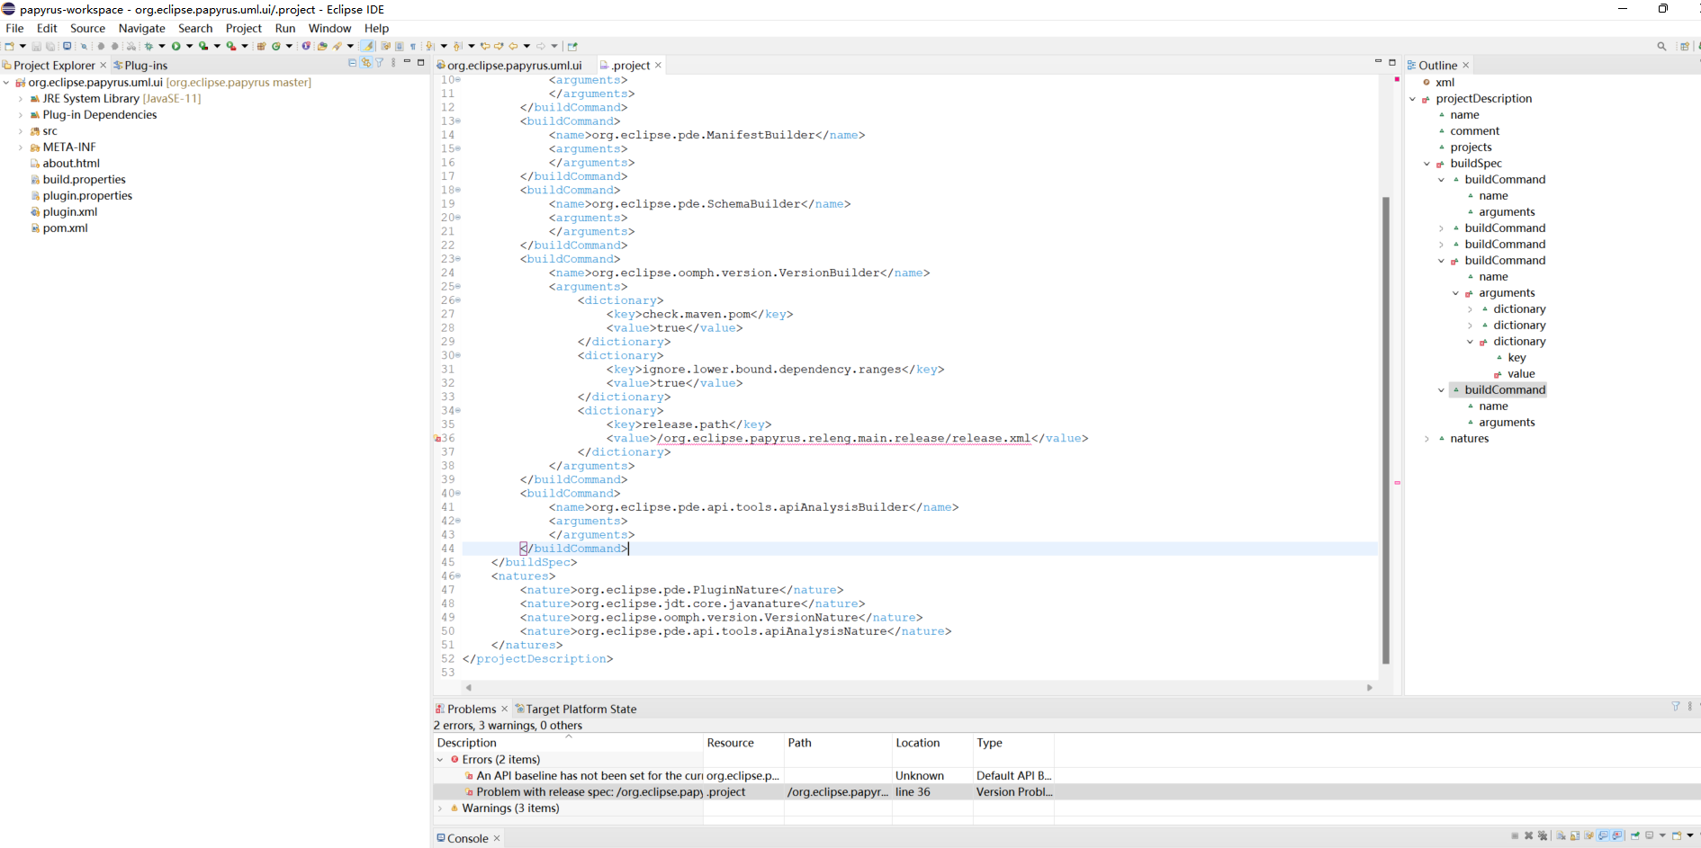Go to Last Edit Location icon
This screenshot has height=848, width=1701.
point(485,46)
